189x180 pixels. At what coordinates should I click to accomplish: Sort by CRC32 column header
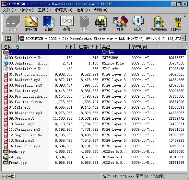click(172, 47)
